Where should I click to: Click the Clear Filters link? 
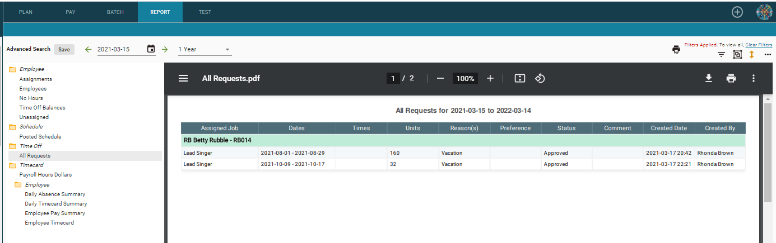point(759,44)
